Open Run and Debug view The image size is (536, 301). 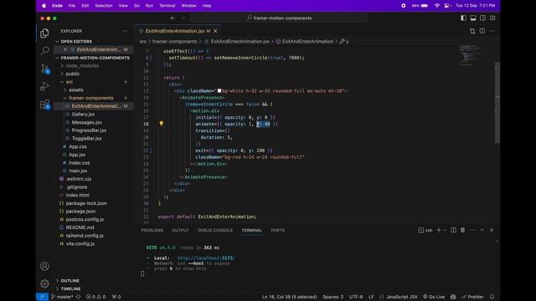(44, 86)
